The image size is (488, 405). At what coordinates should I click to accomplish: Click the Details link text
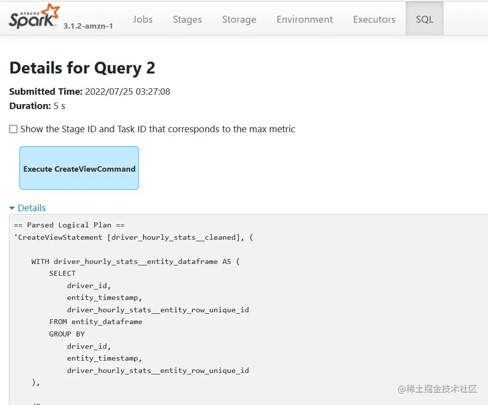tap(32, 208)
